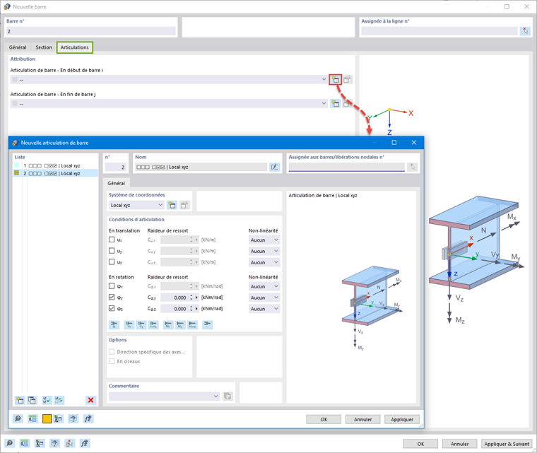Click the My moment release preset icon

(x=168, y=324)
